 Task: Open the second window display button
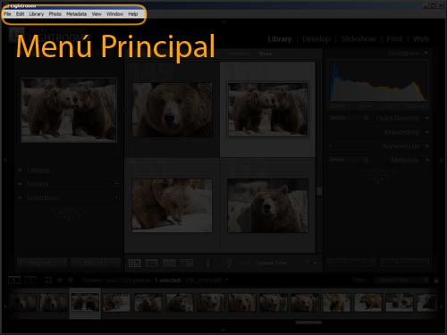(30, 280)
